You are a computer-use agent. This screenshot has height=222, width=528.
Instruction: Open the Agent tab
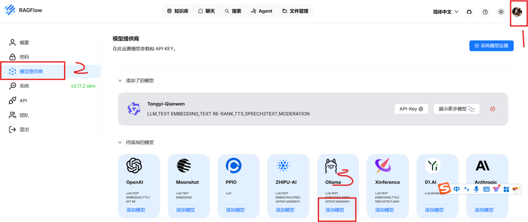click(x=262, y=11)
